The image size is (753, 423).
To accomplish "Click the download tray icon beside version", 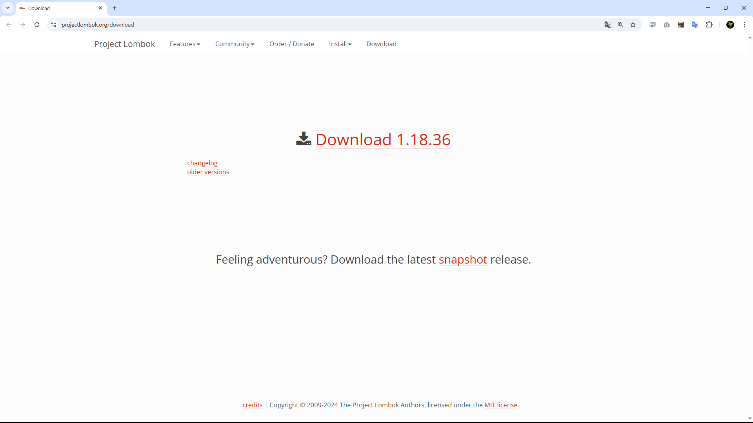I will tap(304, 139).
